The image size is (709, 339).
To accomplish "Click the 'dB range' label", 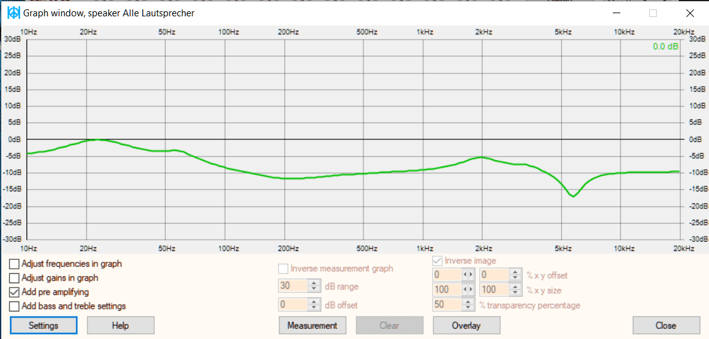I will pos(342,286).
